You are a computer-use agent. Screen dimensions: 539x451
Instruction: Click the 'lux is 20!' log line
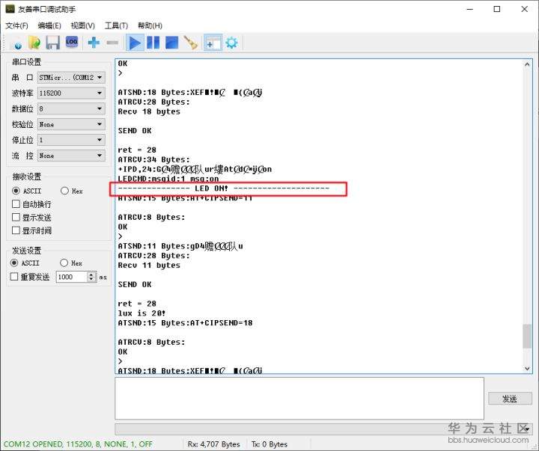(141, 313)
